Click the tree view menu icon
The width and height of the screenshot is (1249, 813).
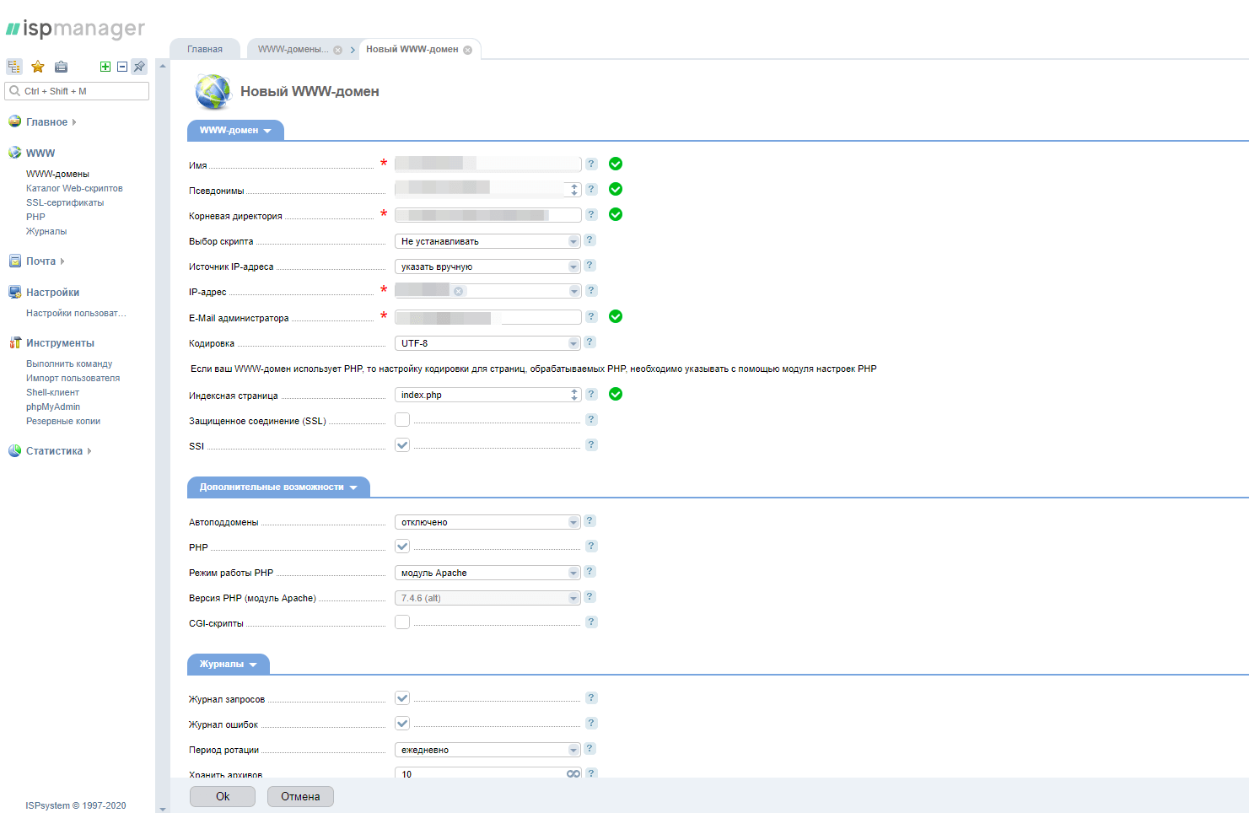tap(14, 67)
